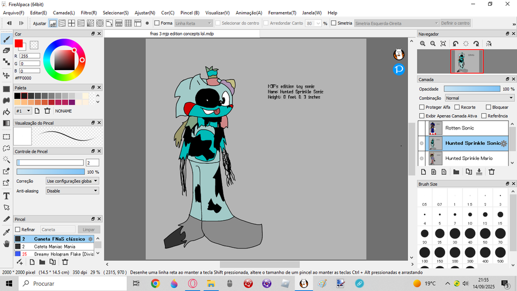Open Selecionar menu

point(115,13)
